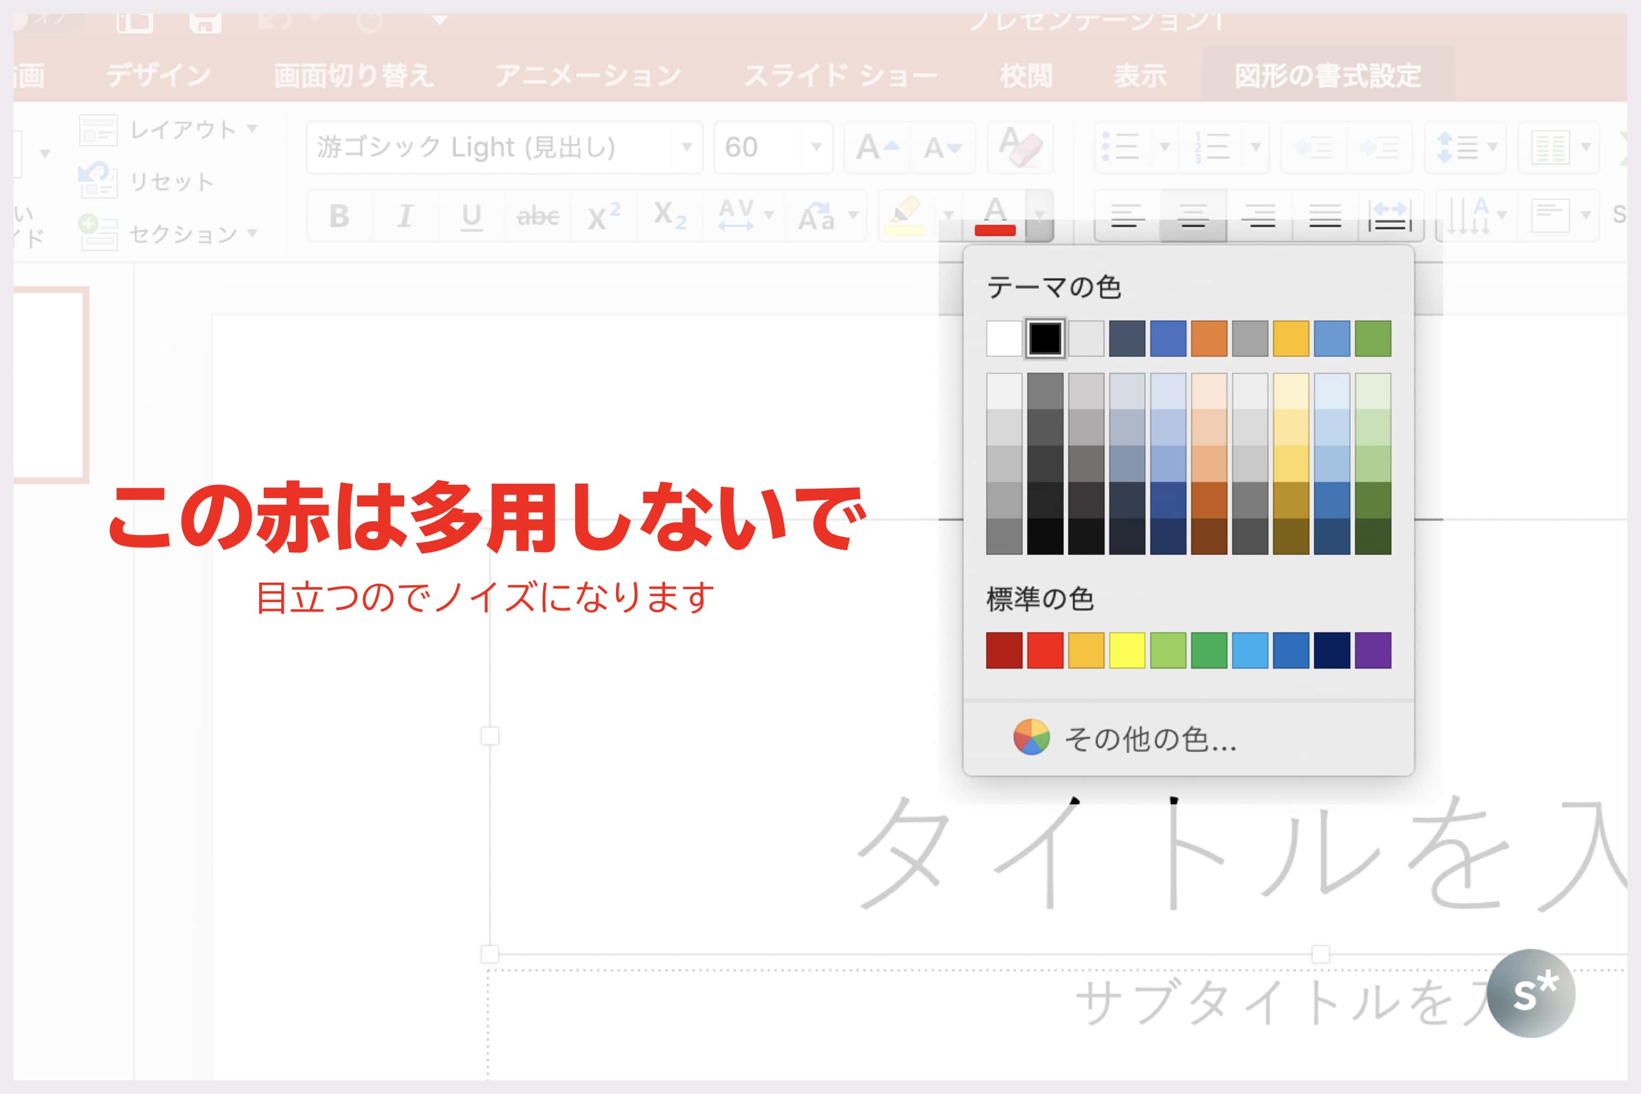
Task: Open the 図形の書式設定 tab
Action: [1328, 75]
